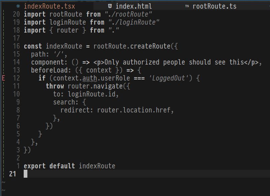The height and width of the screenshot is (196, 270).
Task: Click the block cursor on line 21
Action: pos(25,174)
